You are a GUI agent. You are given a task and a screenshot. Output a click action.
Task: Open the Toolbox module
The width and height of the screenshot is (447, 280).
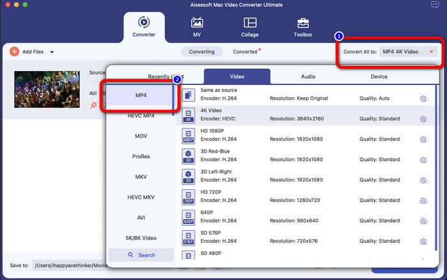pos(303,27)
